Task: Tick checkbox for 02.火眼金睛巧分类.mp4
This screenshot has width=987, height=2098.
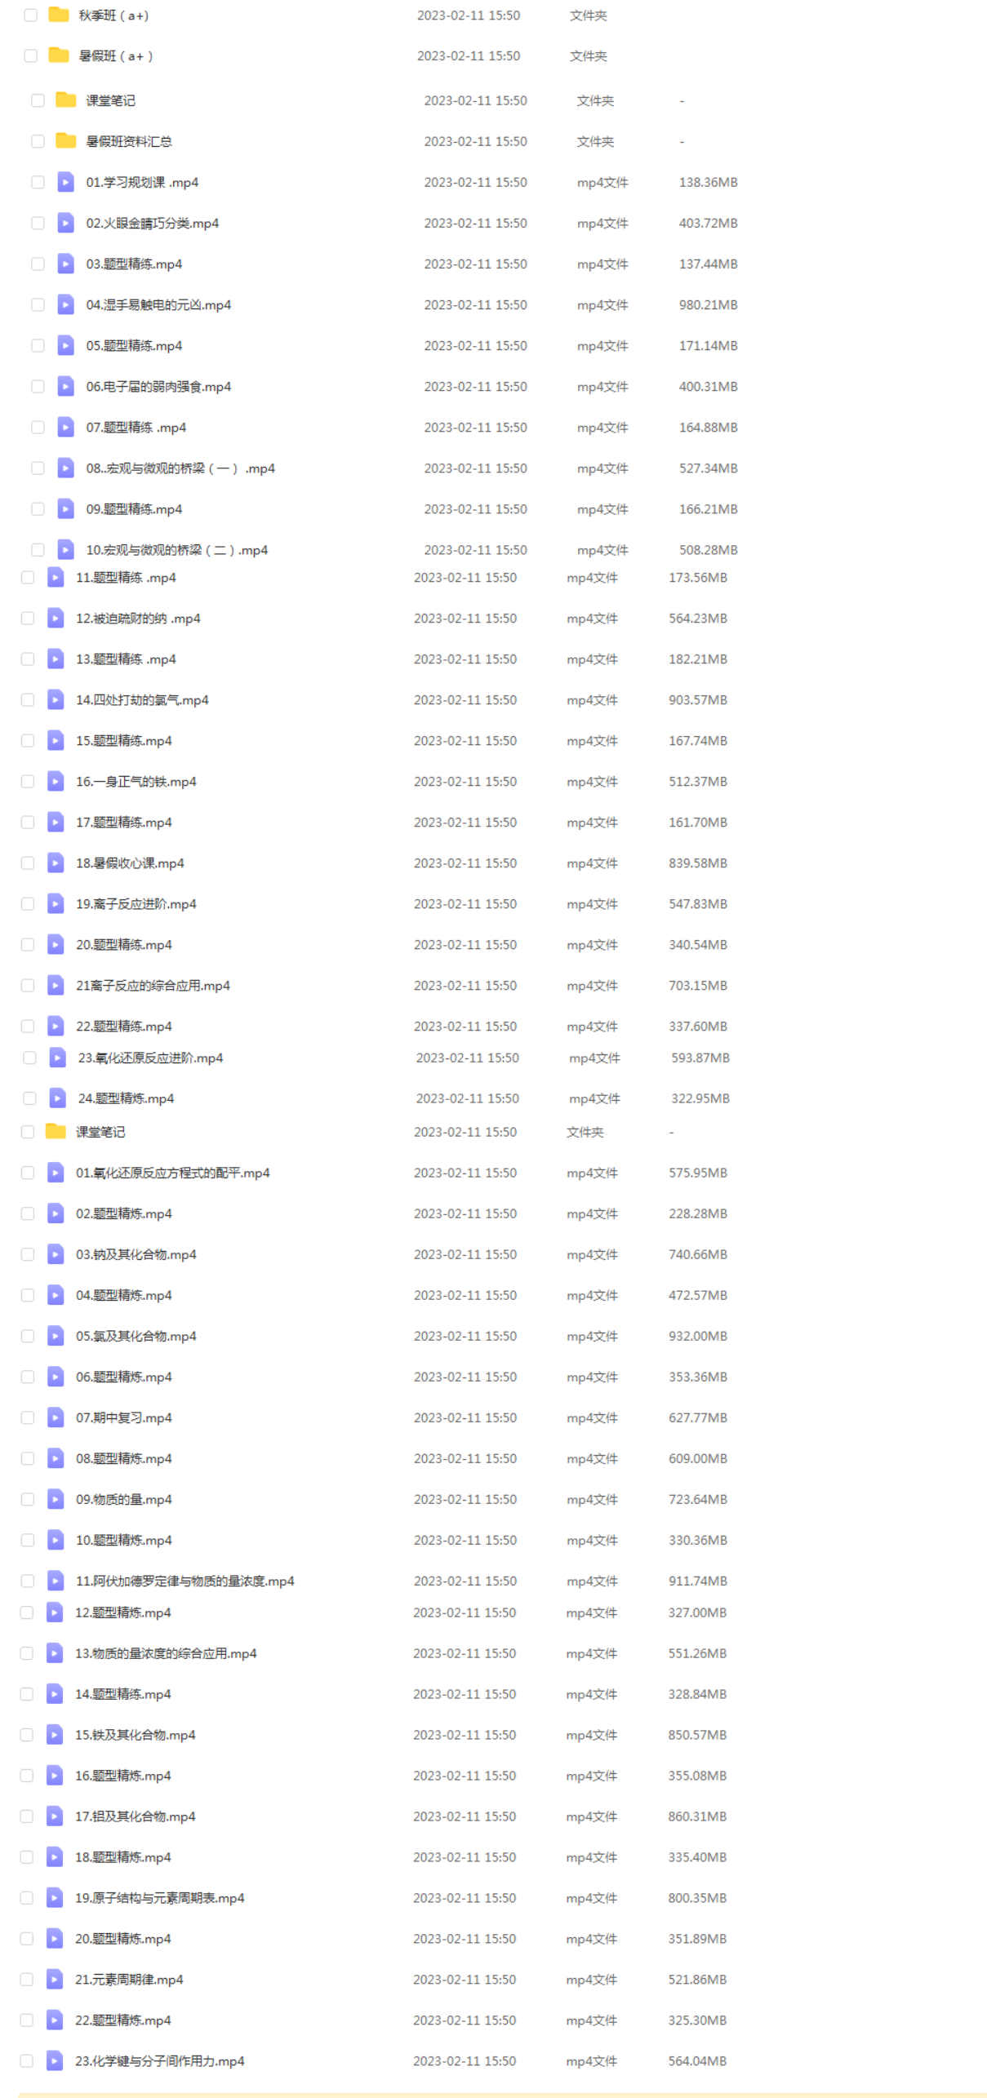Action: pyautogui.click(x=38, y=223)
